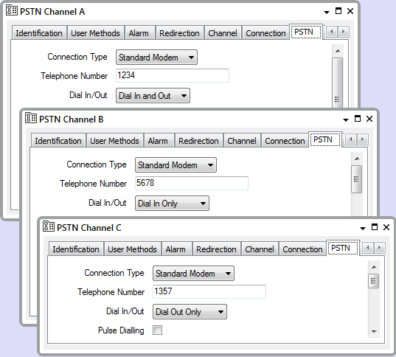The height and width of the screenshot is (357, 396).
Task: Expand Channel B Dial In/Out dropdown
Action: point(172,204)
